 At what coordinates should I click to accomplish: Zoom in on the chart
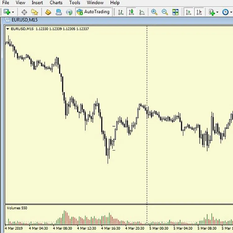pyautogui.click(x=154, y=12)
